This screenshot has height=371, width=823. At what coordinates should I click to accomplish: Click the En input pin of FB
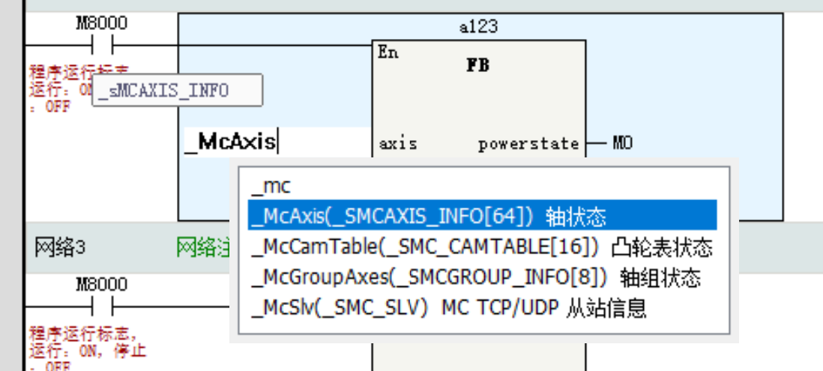388,53
